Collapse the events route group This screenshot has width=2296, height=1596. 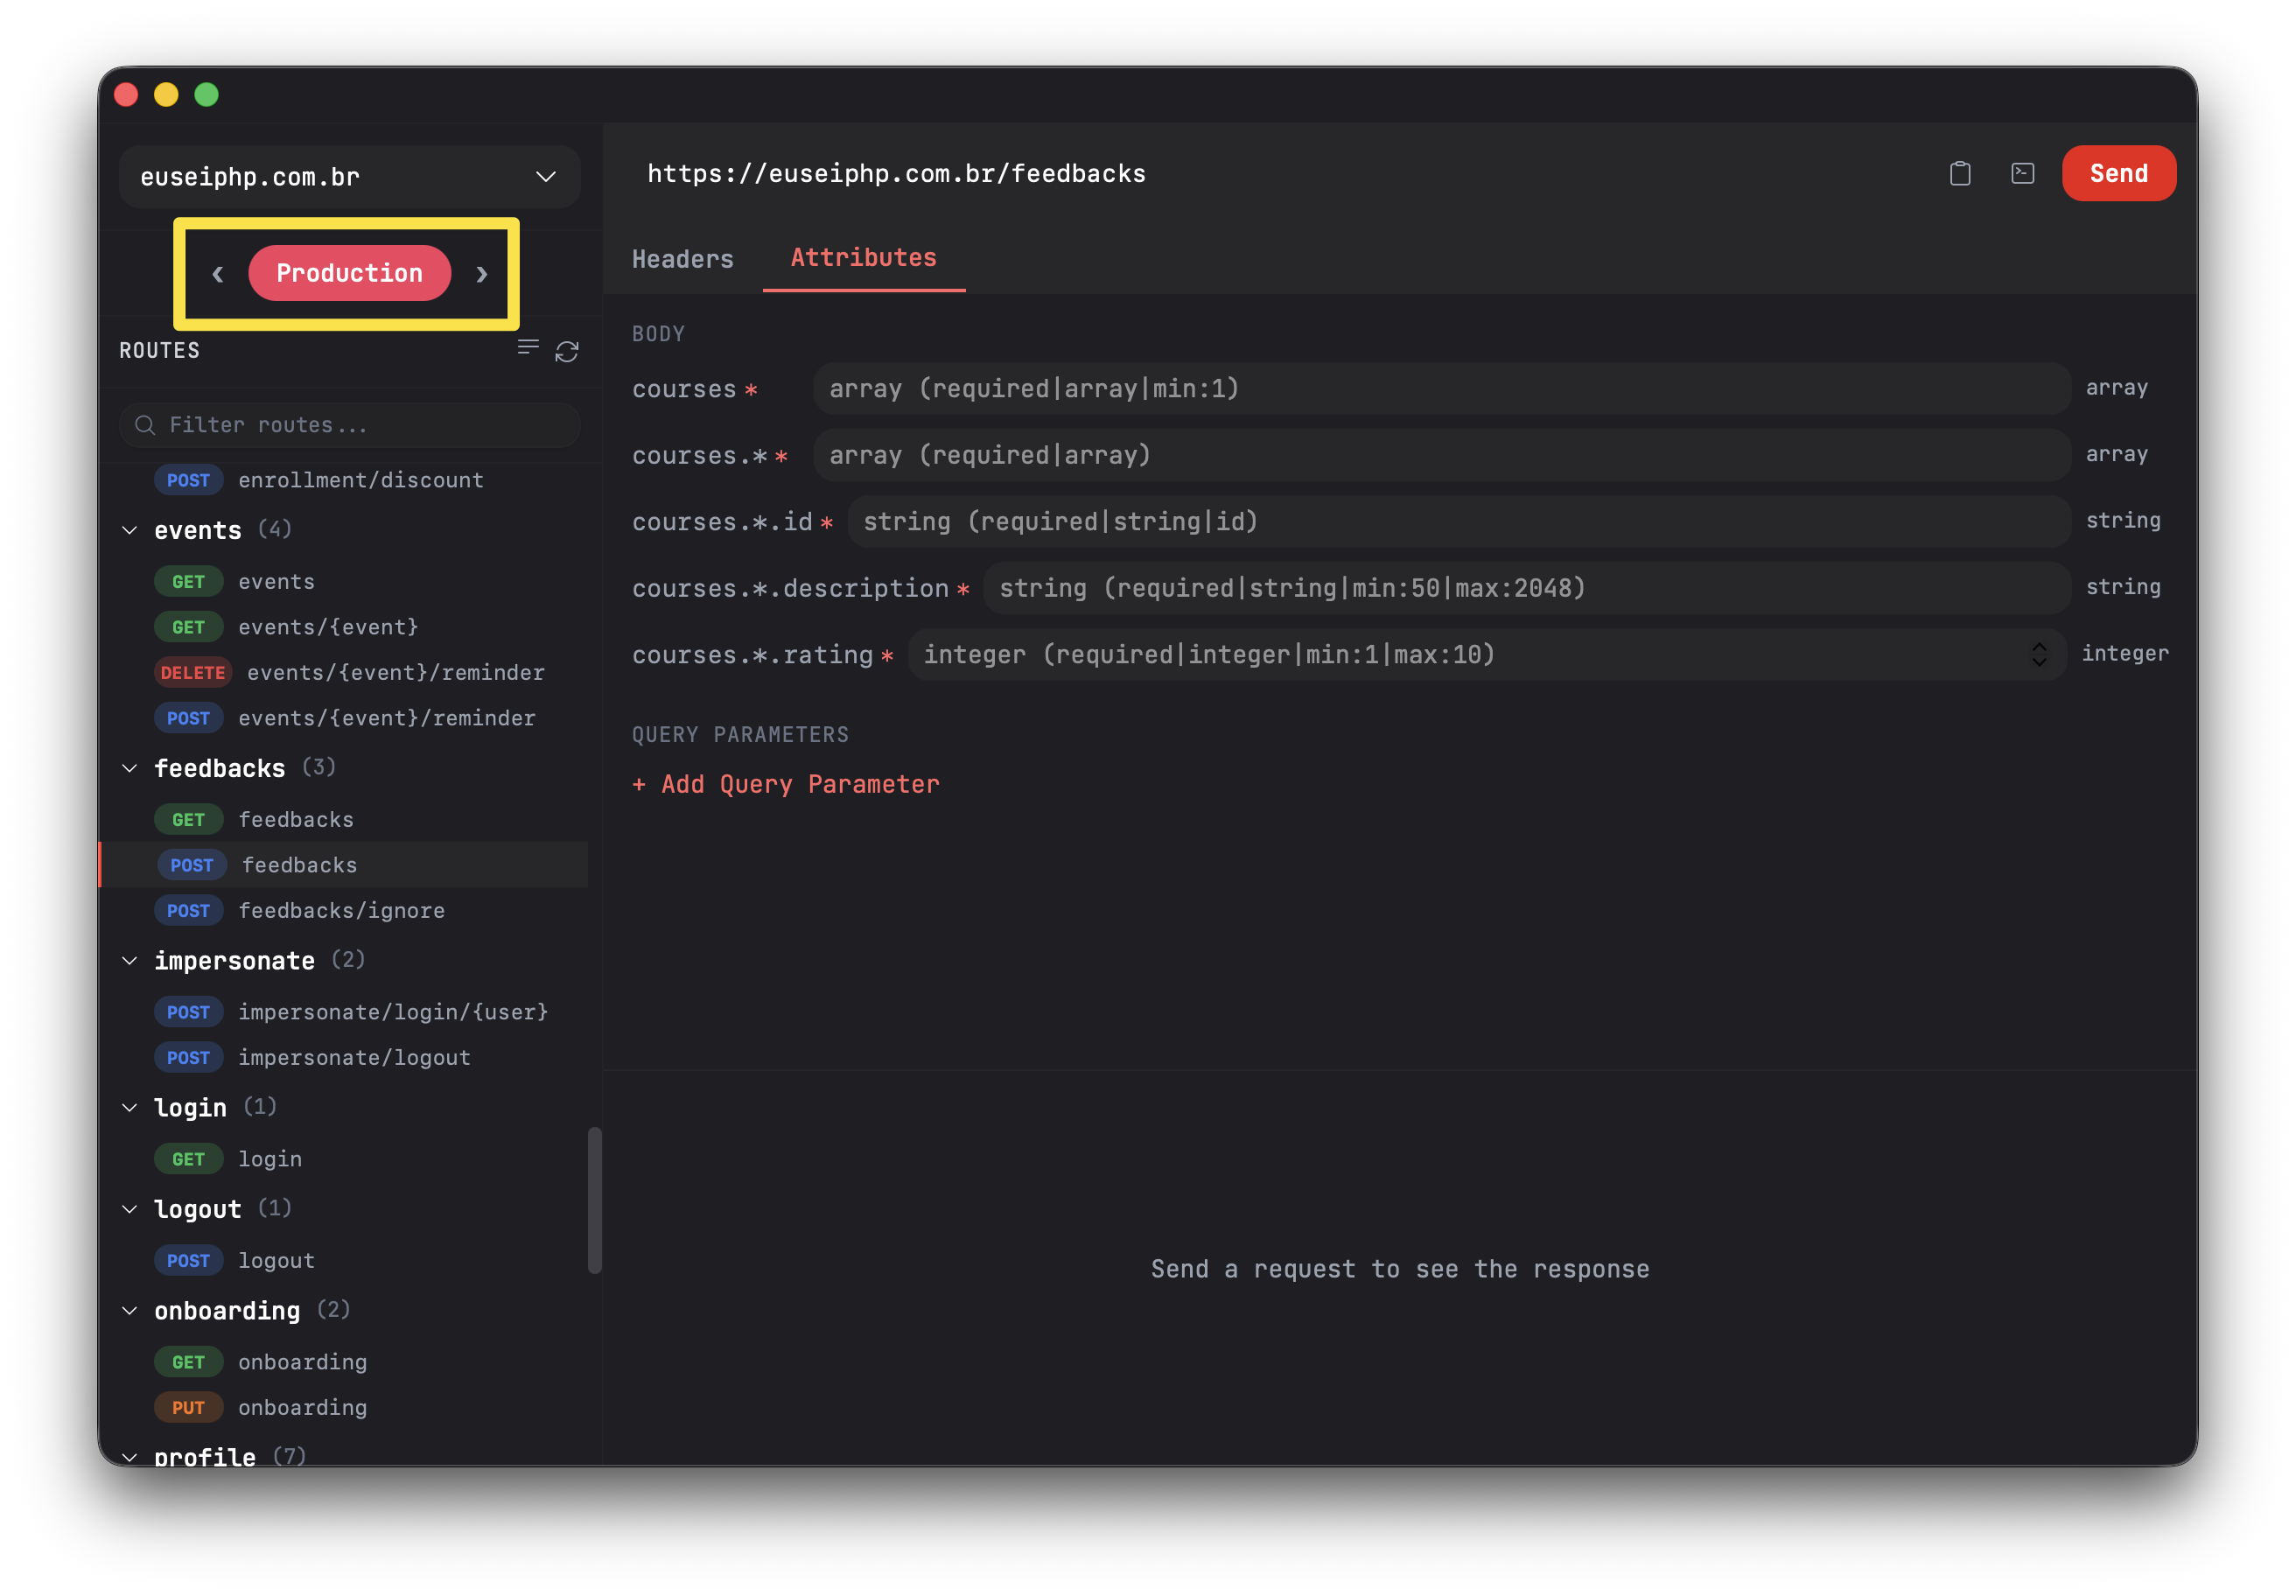click(130, 530)
